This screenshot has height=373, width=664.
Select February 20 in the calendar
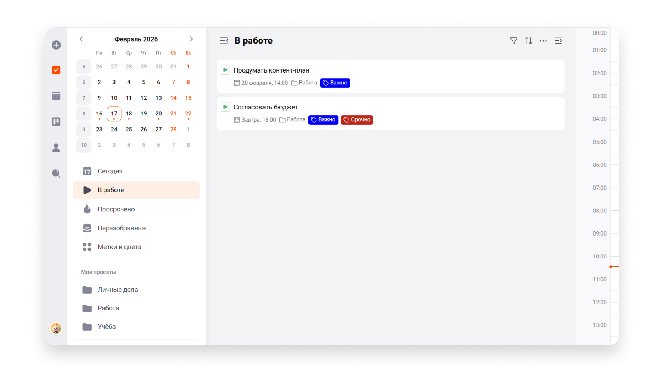(x=158, y=114)
